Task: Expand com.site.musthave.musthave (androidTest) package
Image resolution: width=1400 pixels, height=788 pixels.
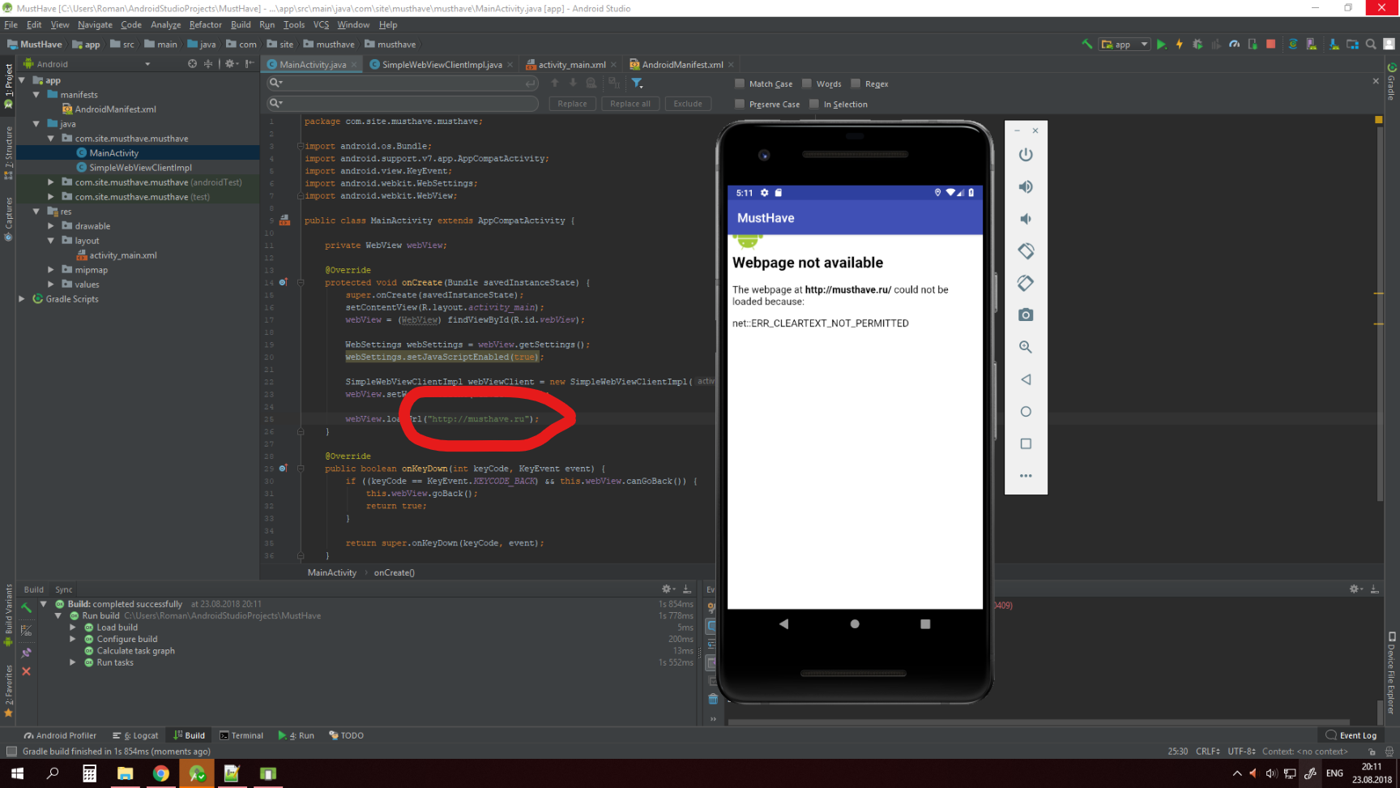Action: click(51, 182)
